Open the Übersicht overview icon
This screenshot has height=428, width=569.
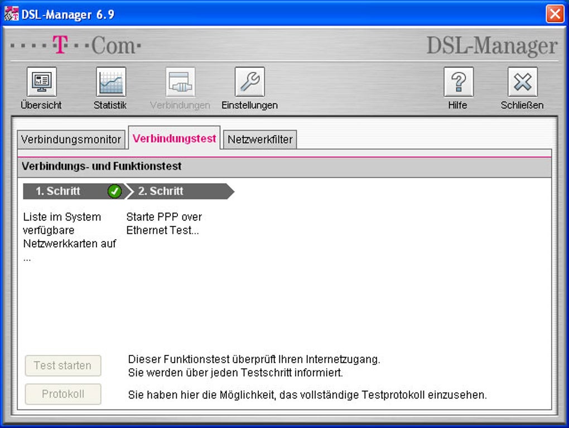tap(42, 82)
